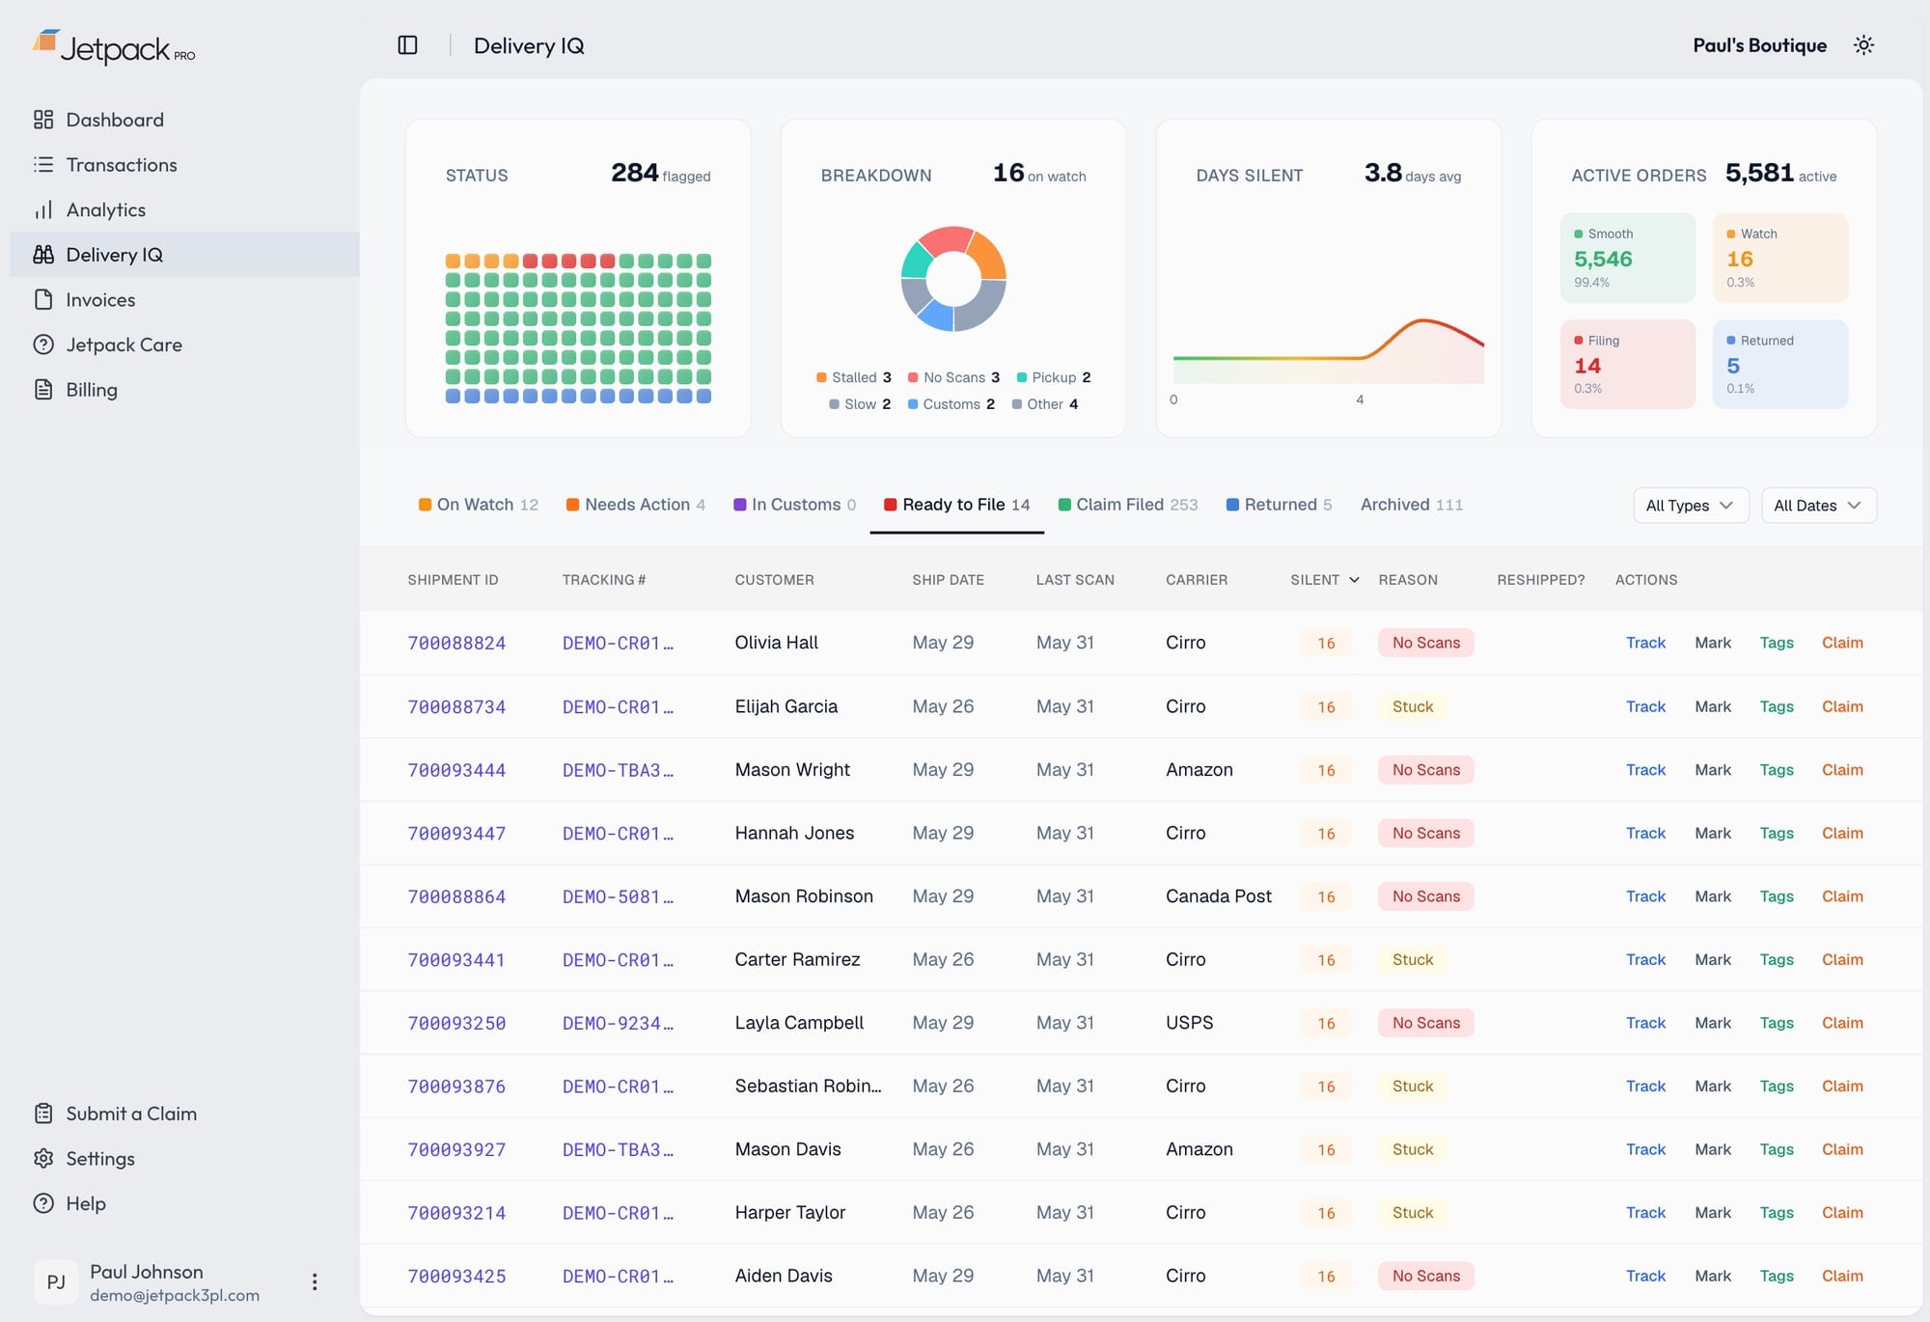The height and width of the screenshot is (1322, 1930).
Task: Click the Stalled legend orange swatch
Action: click(821, 377)
